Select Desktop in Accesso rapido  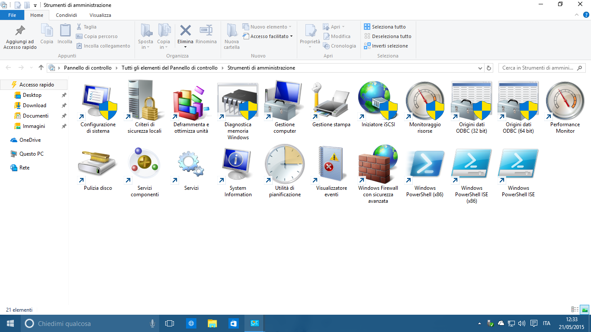[x=32, y=95]
